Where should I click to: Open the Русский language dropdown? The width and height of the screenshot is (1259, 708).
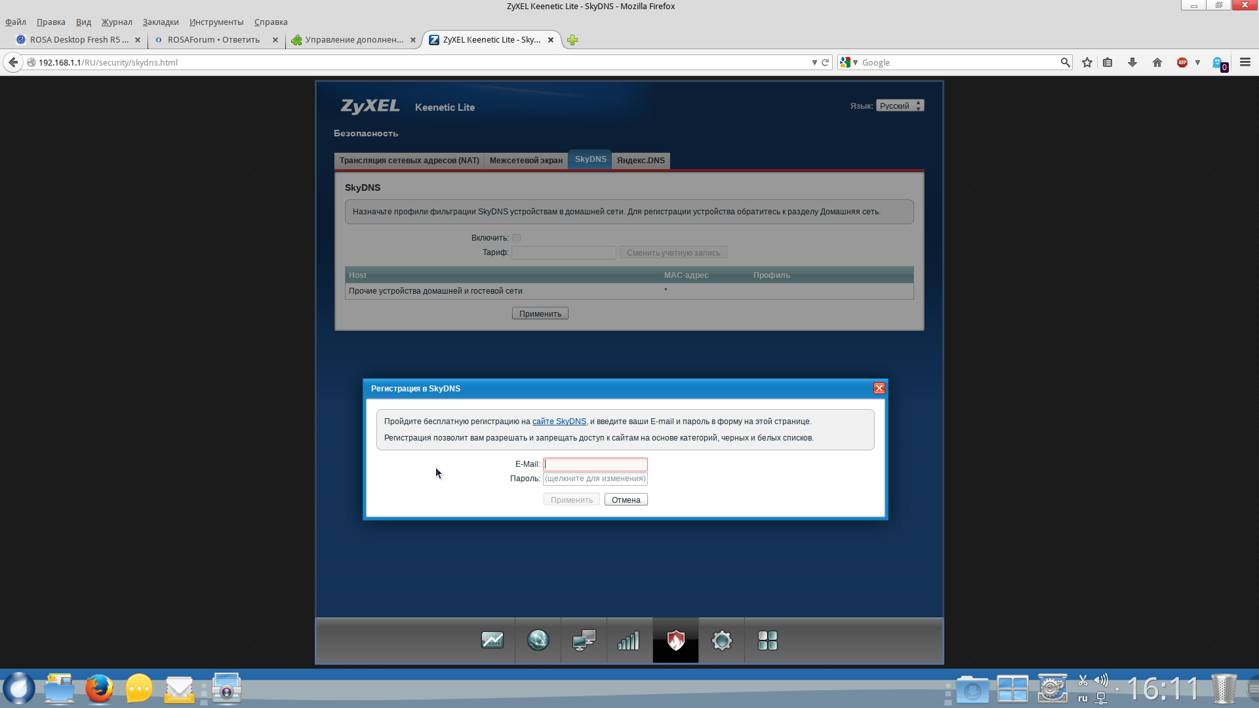900,106
